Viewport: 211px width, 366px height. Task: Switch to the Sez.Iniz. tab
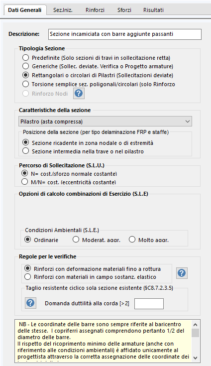coord(63,10)
